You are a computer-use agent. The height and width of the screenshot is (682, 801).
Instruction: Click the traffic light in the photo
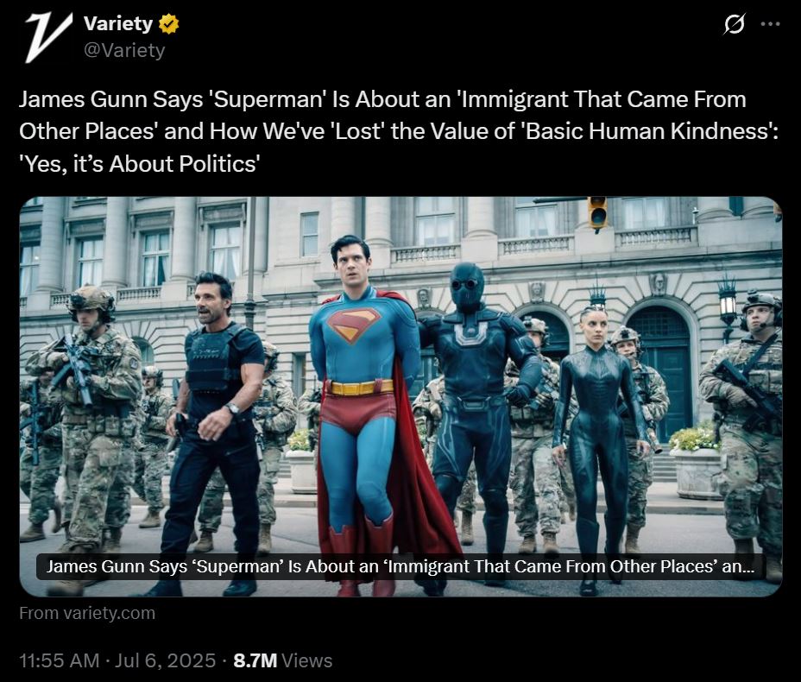pos(597,212)
